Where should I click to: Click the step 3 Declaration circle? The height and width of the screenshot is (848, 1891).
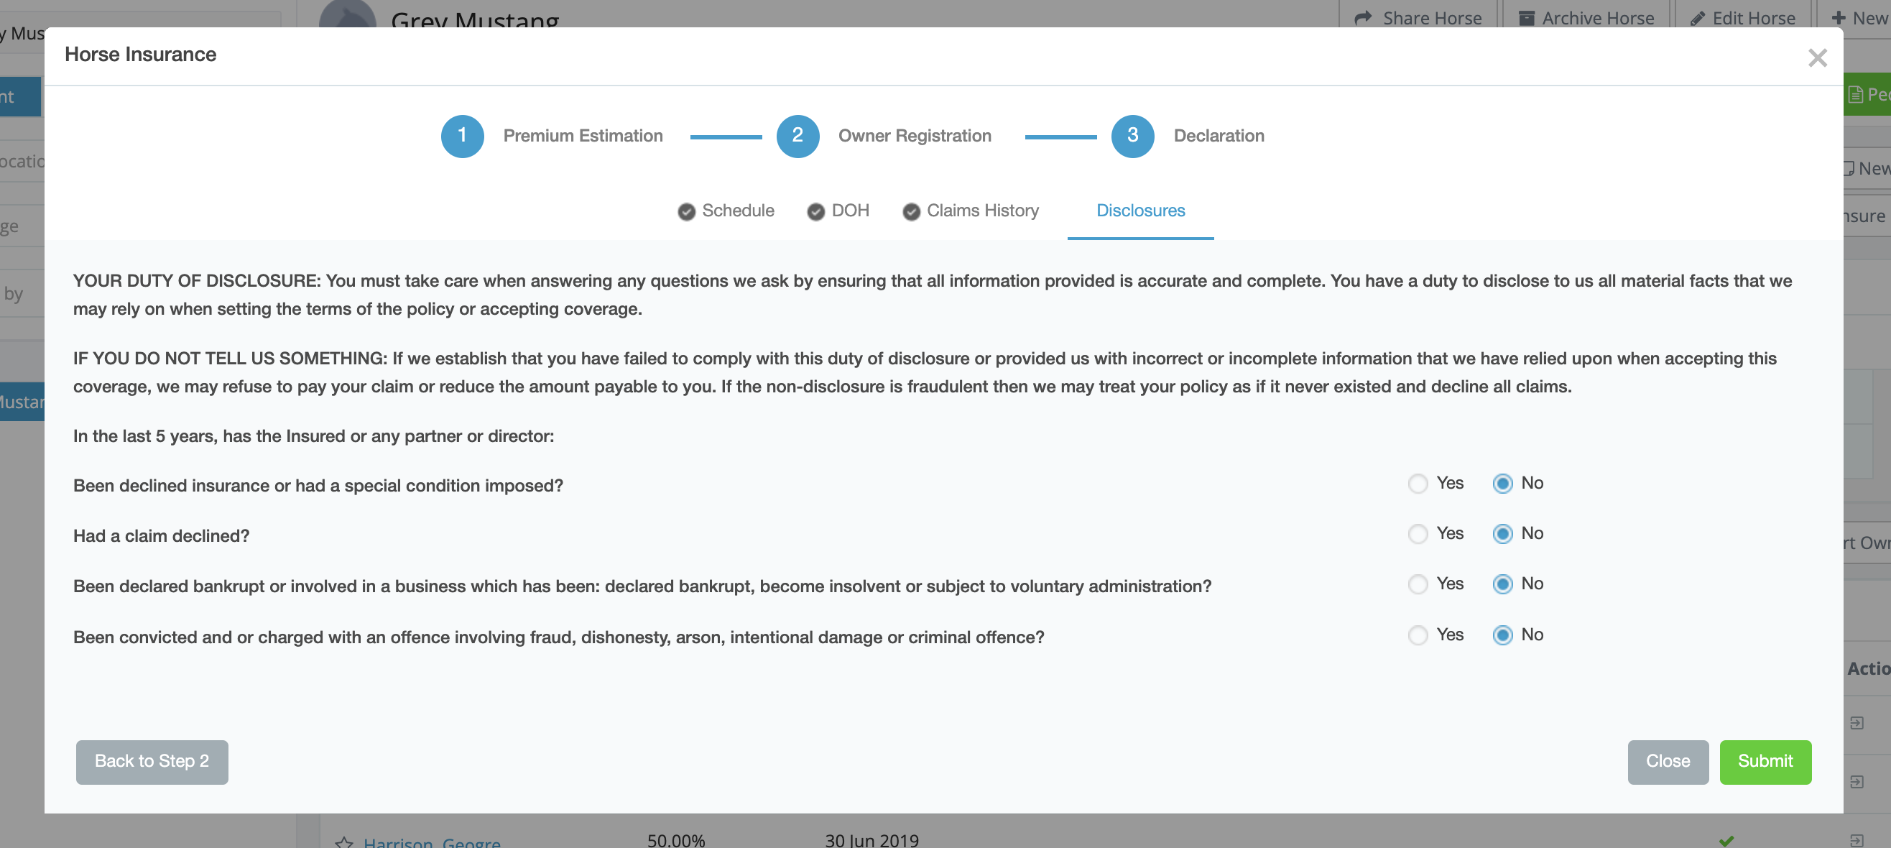click(1132, 136)
